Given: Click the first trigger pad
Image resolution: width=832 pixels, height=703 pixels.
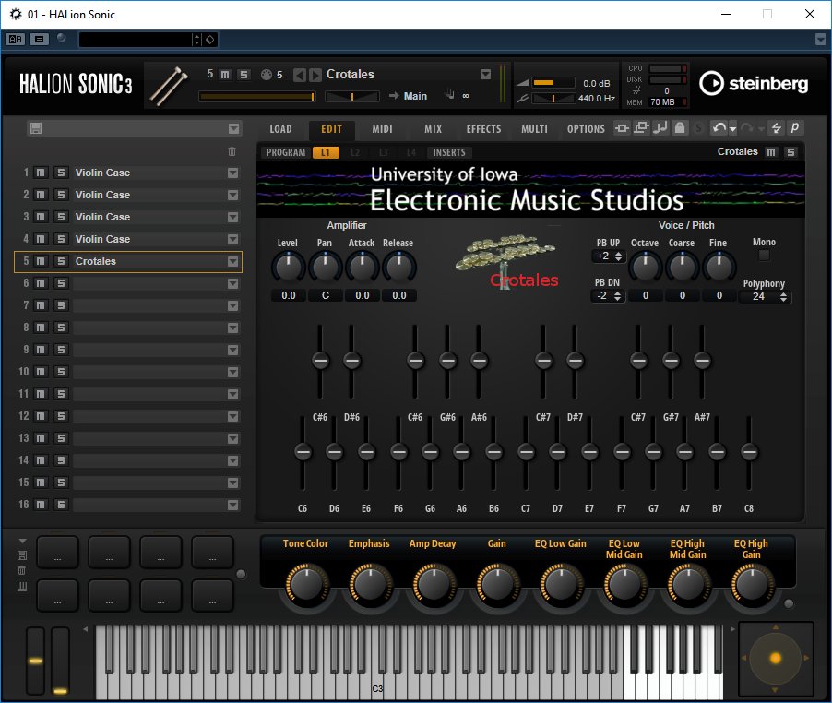Looking at the screenshot, I should coord(57,553).
